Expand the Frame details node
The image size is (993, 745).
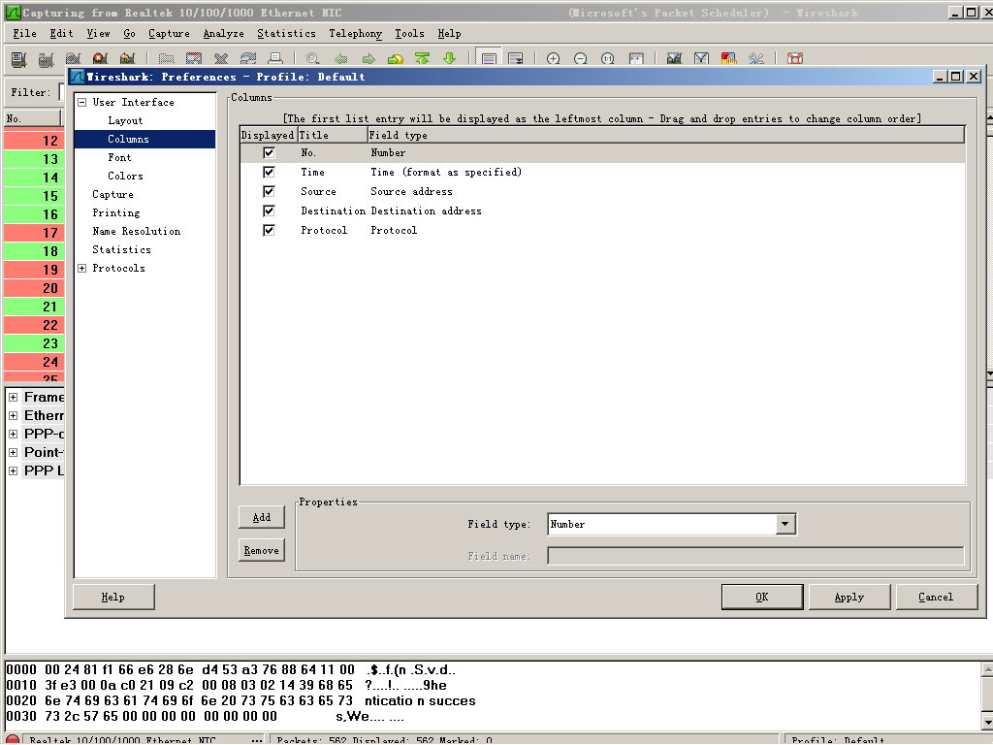click(13, 397)
